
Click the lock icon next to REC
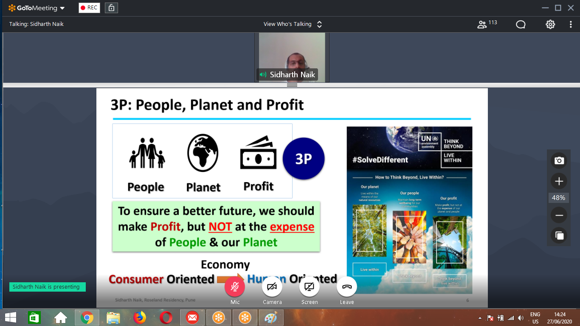click(x=111, y=7)
